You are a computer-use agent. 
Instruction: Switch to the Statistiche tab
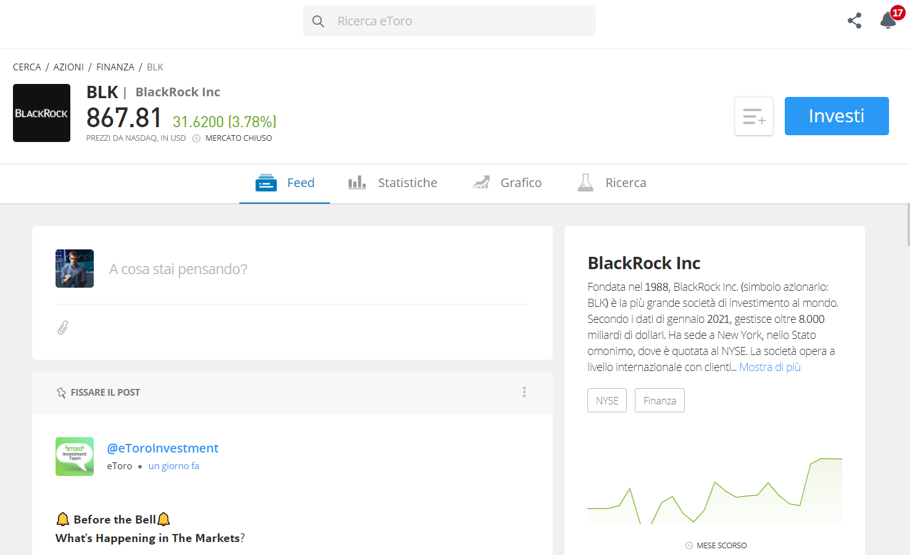[392, 183]
